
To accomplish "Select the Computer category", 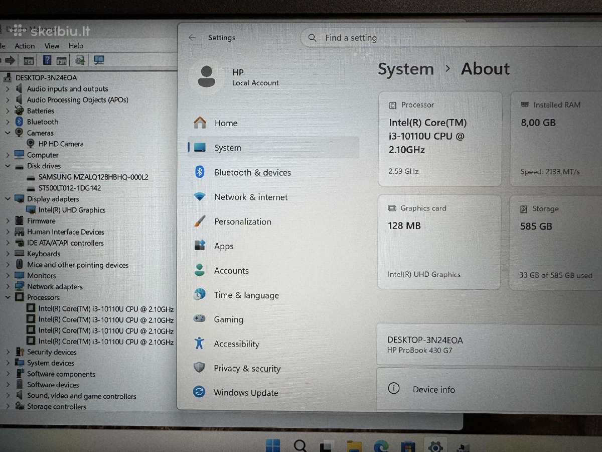I will (x=43, y=155).
